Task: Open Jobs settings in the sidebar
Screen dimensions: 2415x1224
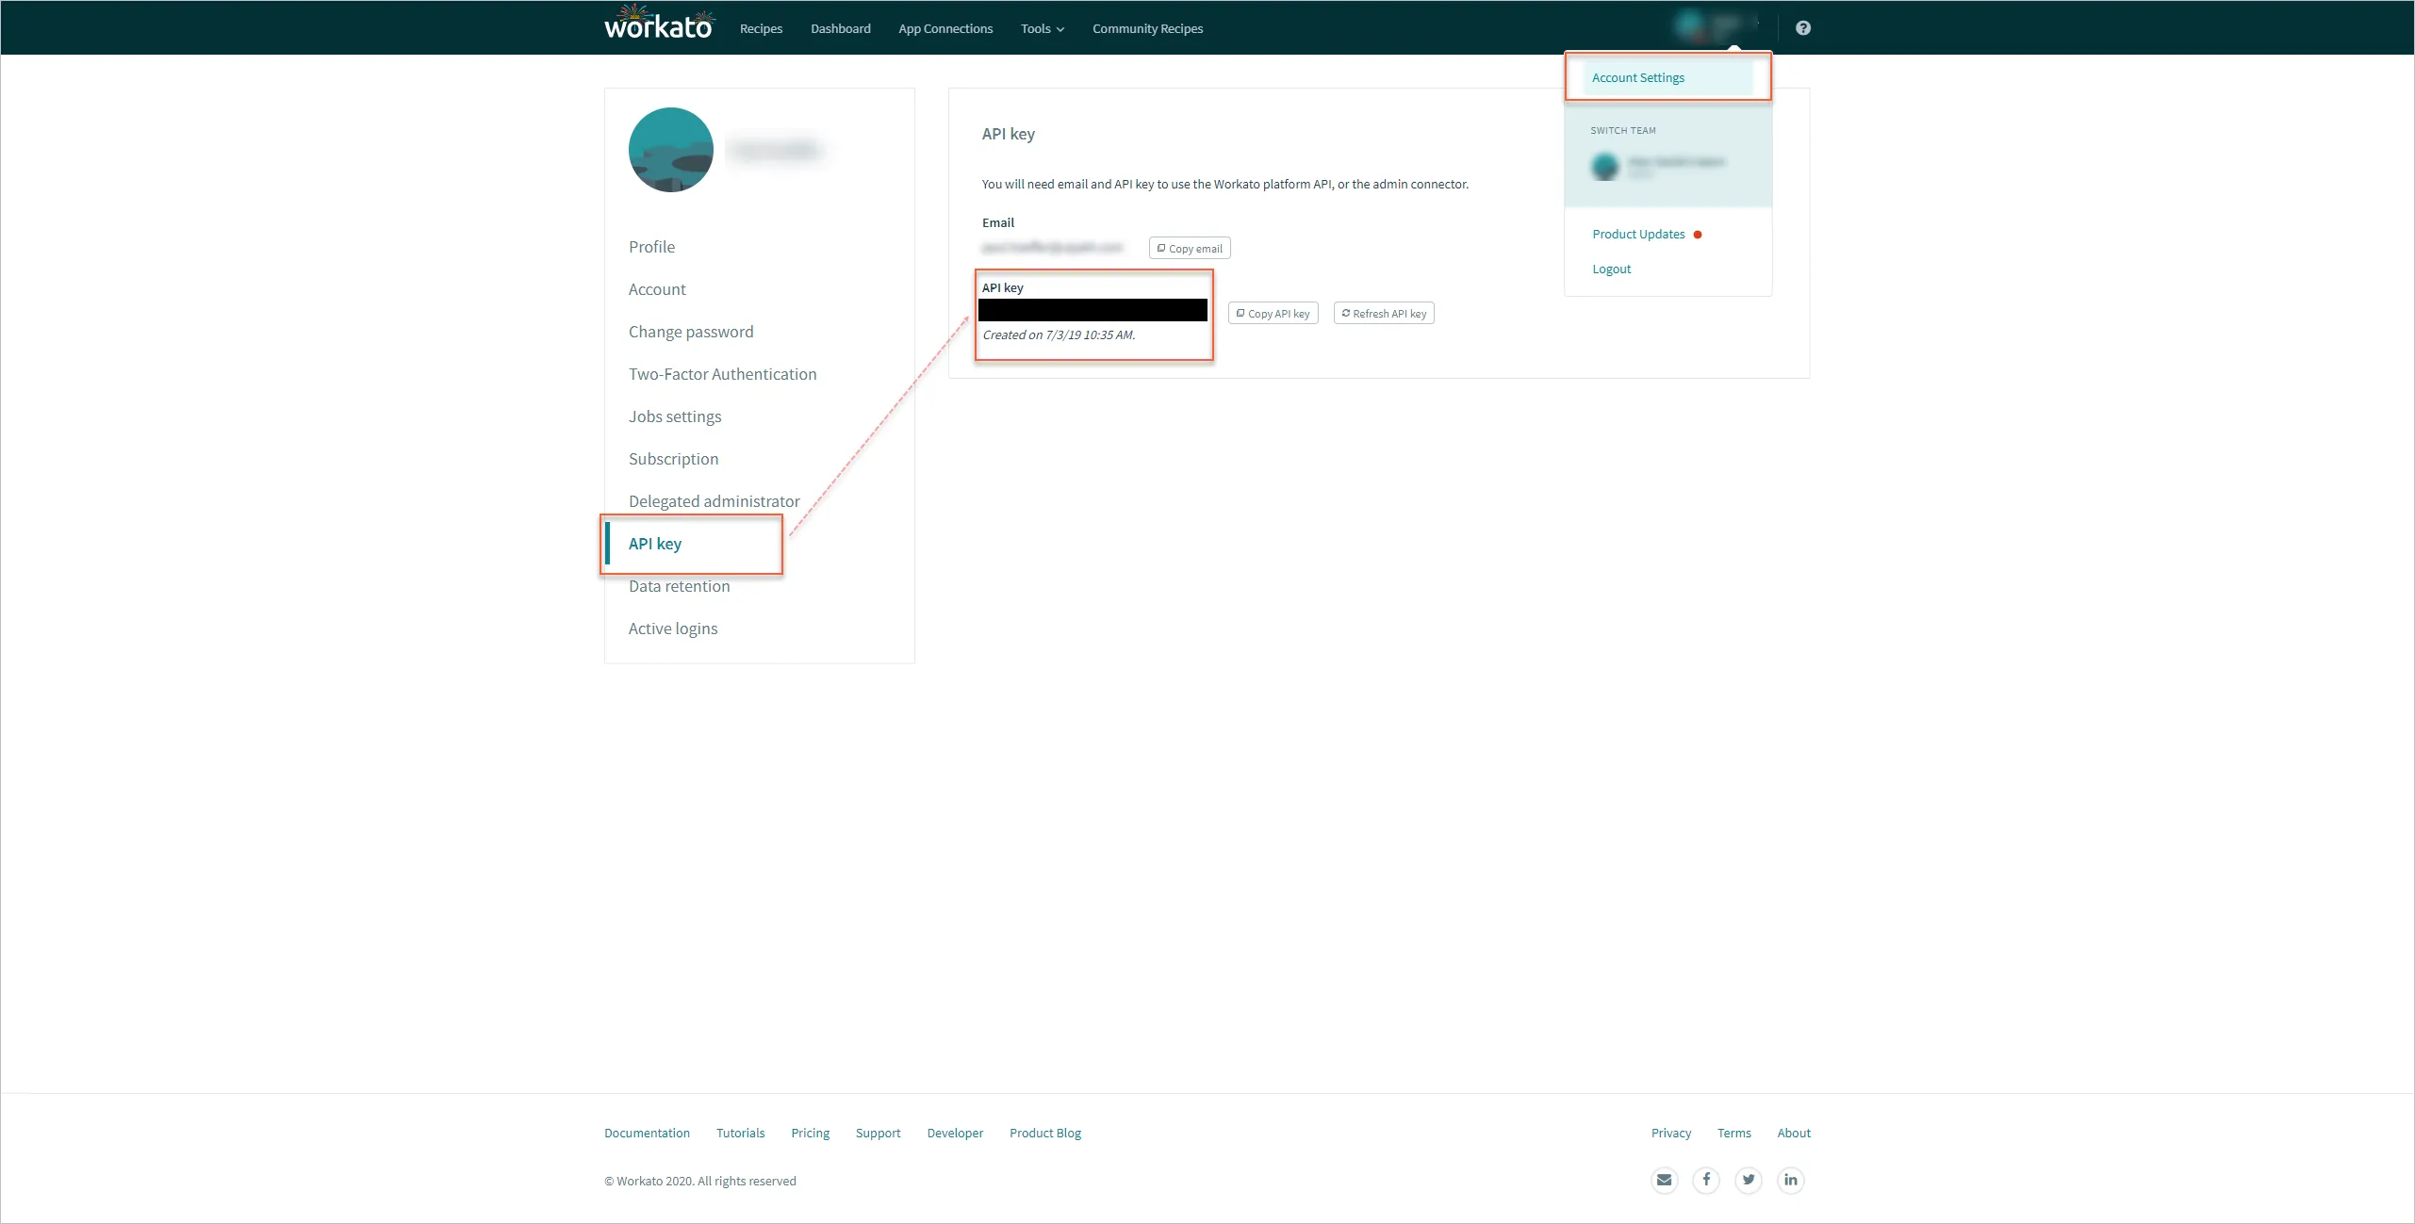Action: [675, 416]
